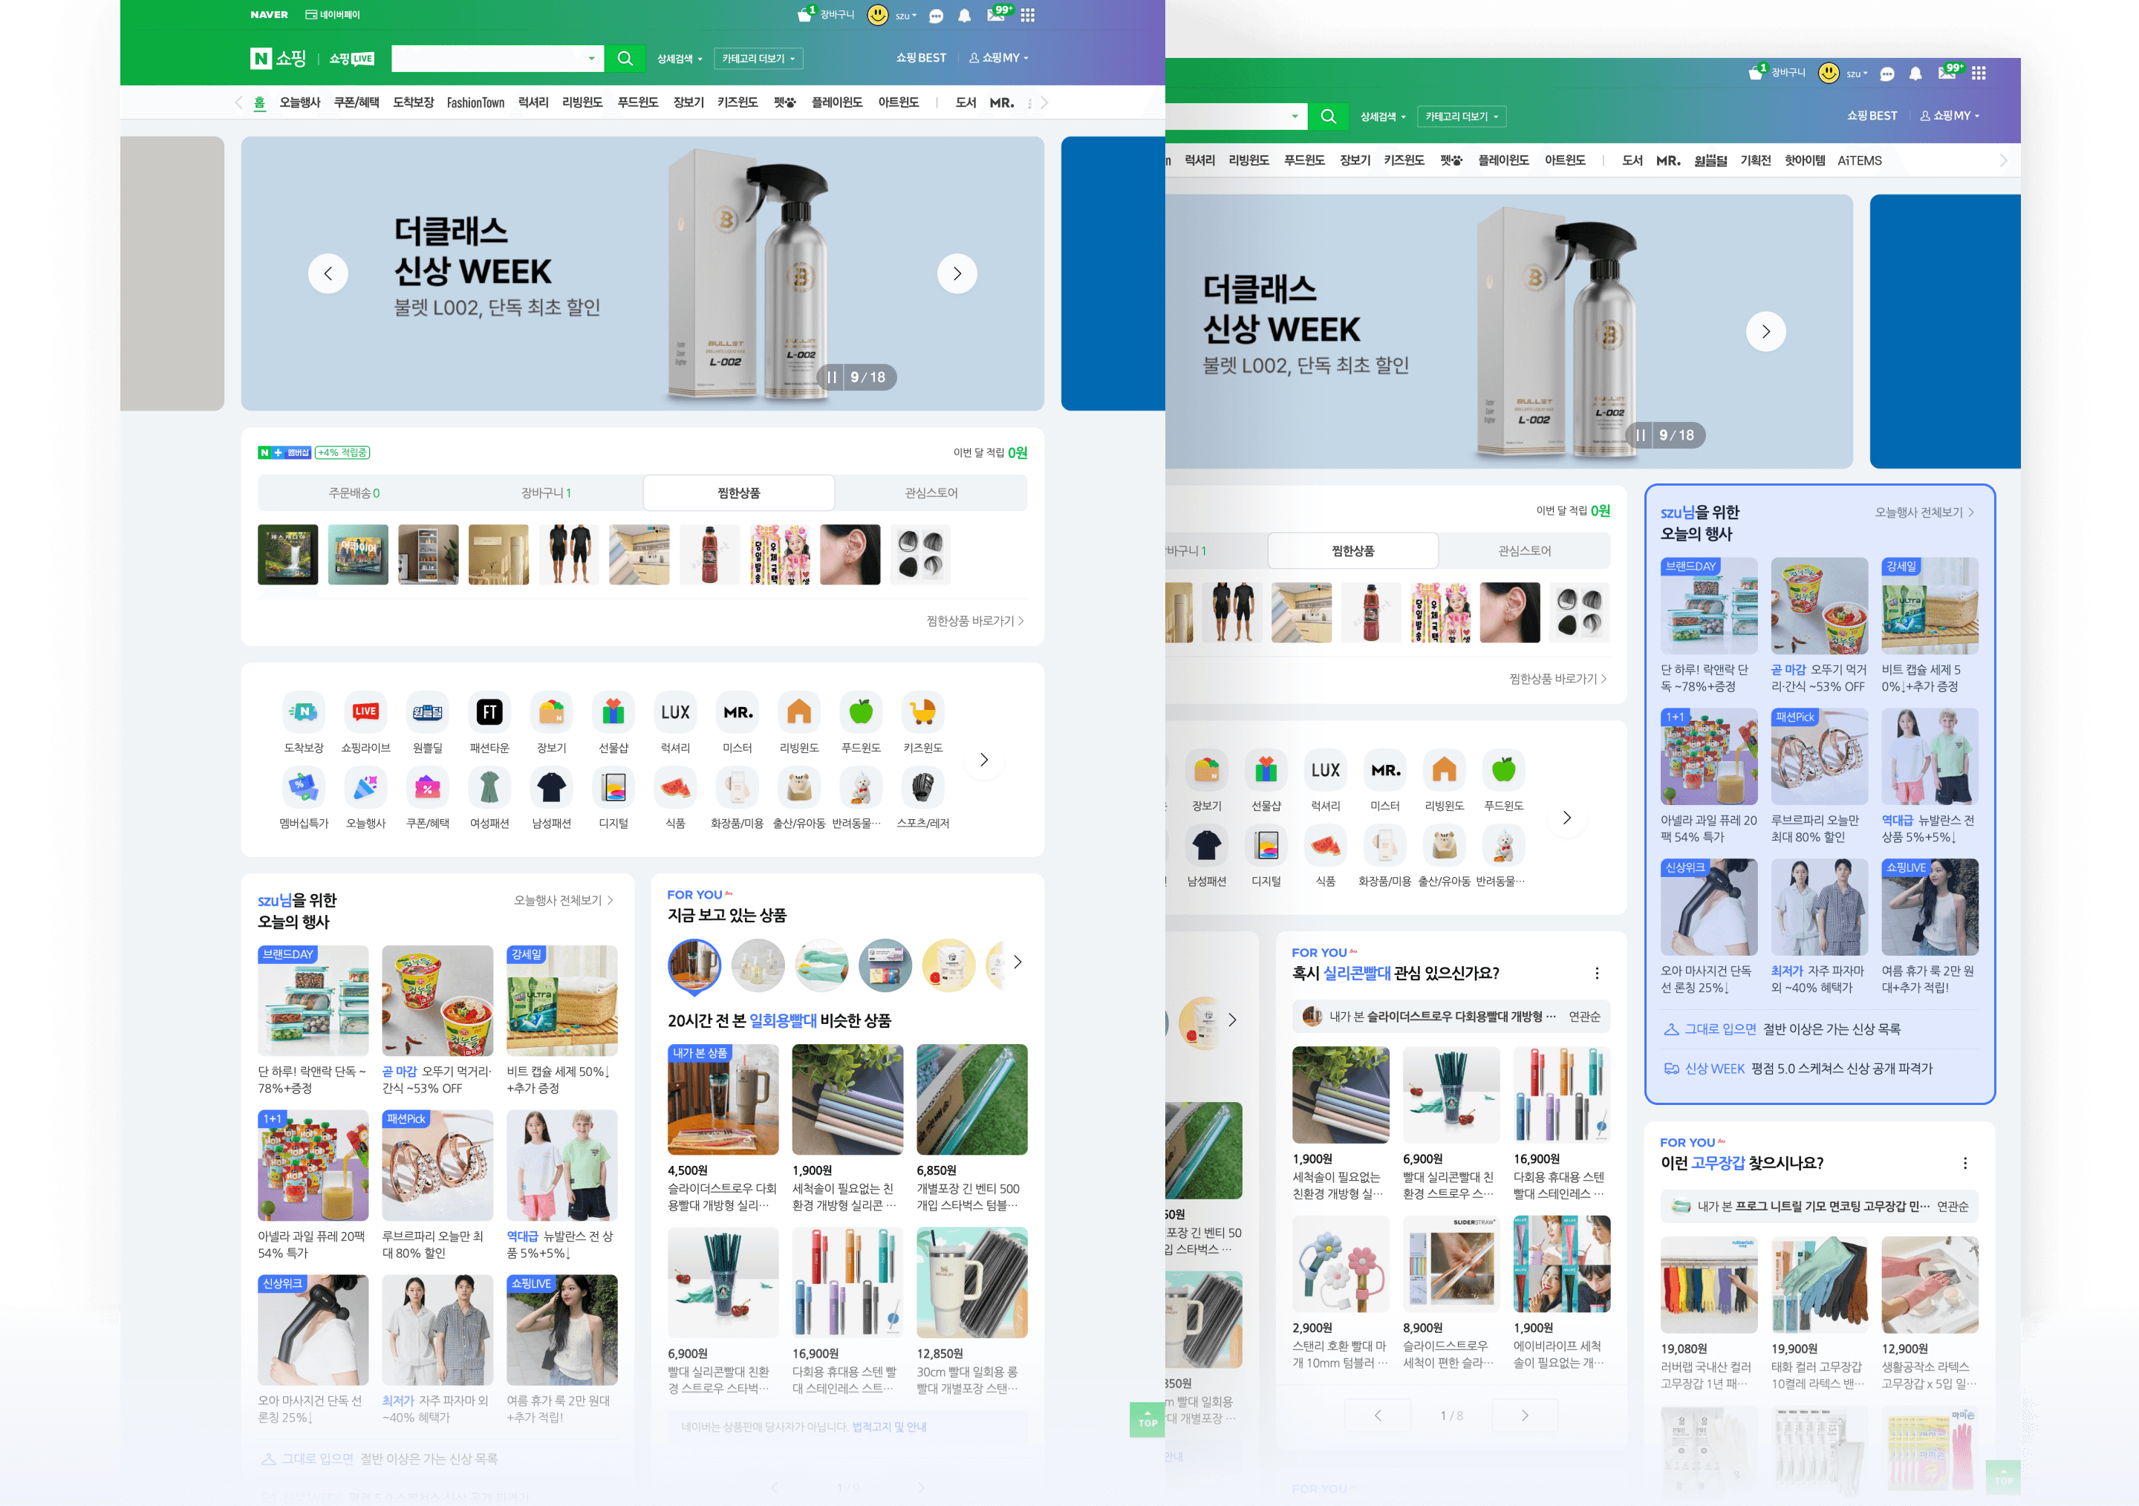This screenshot has width=2139, height=1506.
Task: Click the green search magnifier button in the front window
Action: tap(624, 58)
